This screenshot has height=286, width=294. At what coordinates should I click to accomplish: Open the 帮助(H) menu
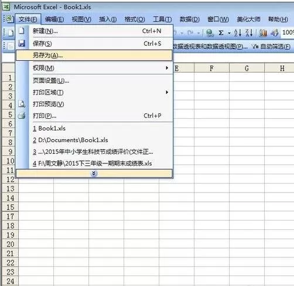[x=278, y=19]
